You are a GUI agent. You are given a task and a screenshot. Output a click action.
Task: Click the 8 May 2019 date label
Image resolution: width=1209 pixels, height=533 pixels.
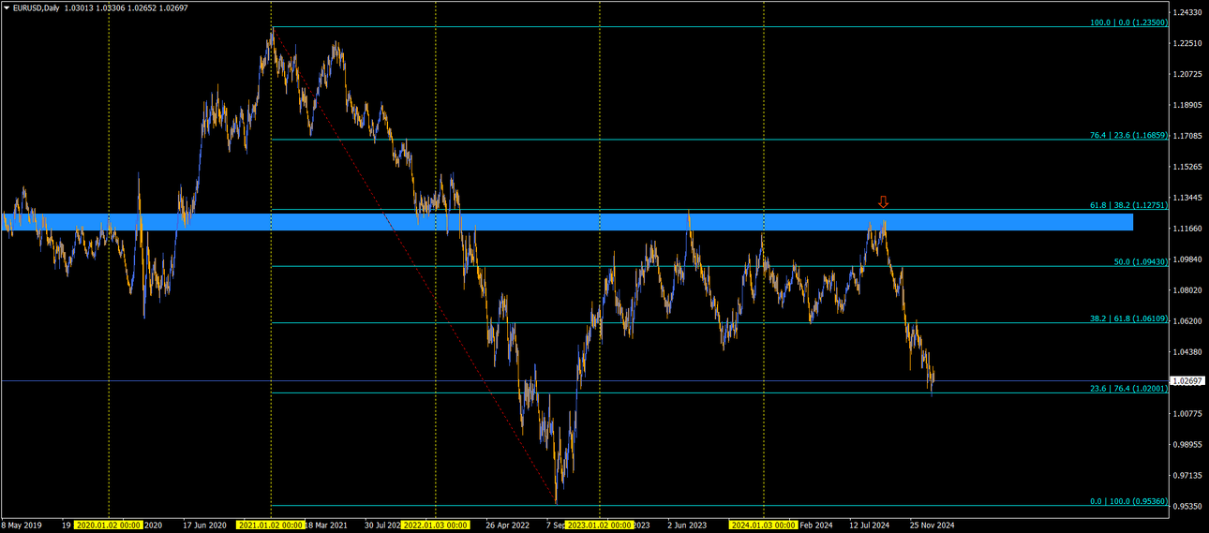point(22,526)
